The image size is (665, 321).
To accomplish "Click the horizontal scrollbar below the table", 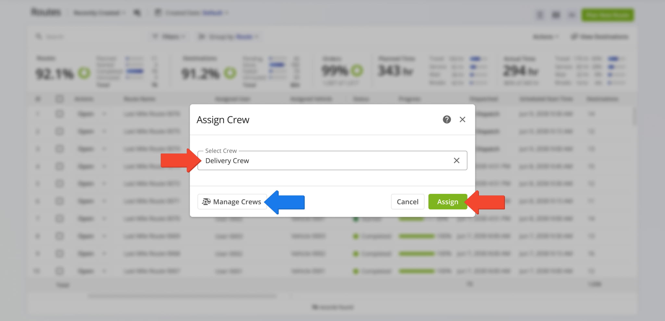I will tap(182, 296).
